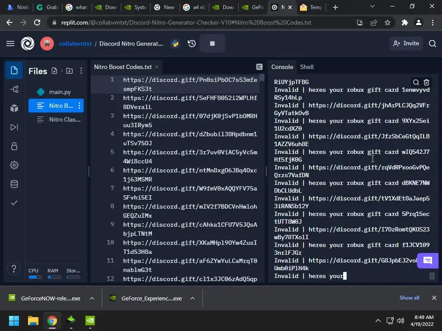442x331 pixels.
Task: Close the Nitro Boost Codes.txt tab
Action: click(157, 67)
